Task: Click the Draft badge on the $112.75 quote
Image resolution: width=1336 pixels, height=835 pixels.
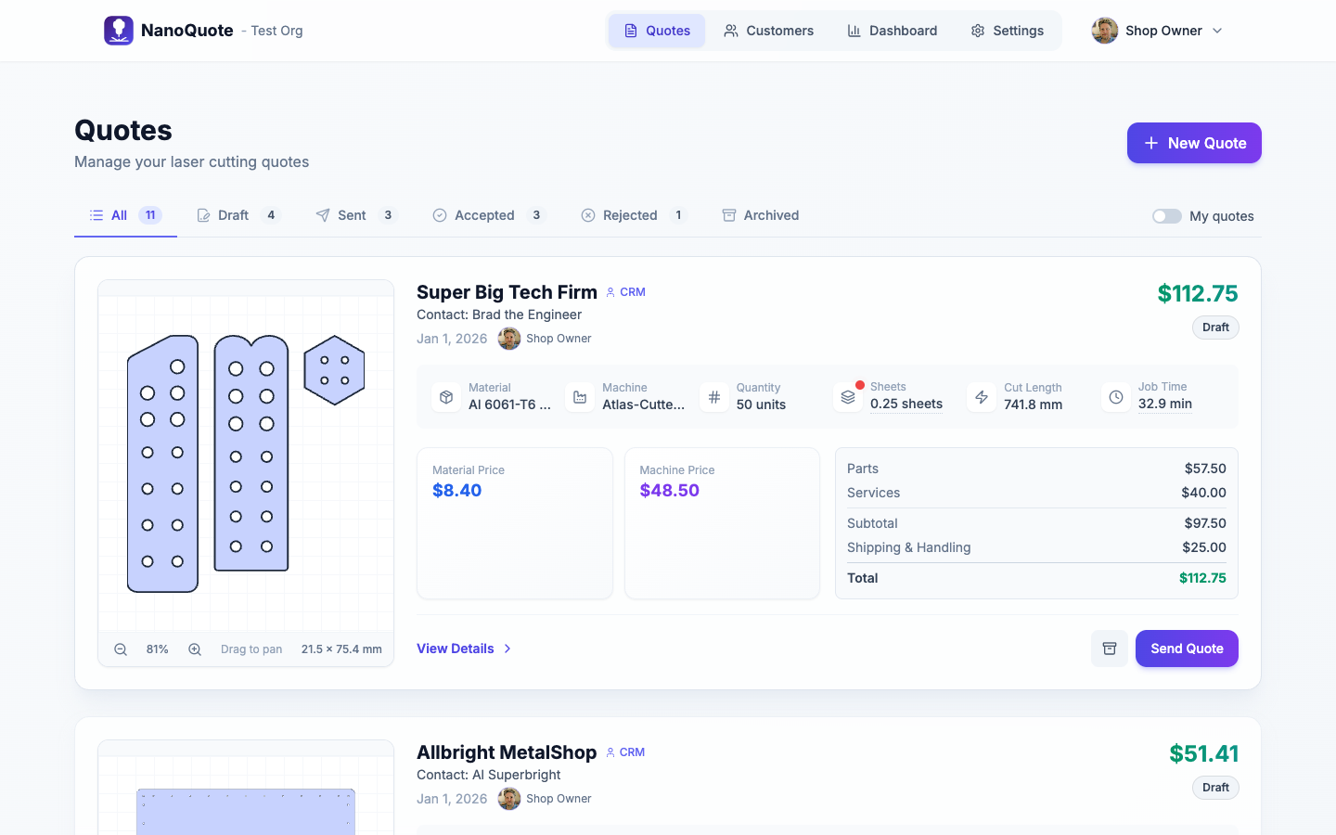Action: pyautogui.click(x=1215, y=328)
